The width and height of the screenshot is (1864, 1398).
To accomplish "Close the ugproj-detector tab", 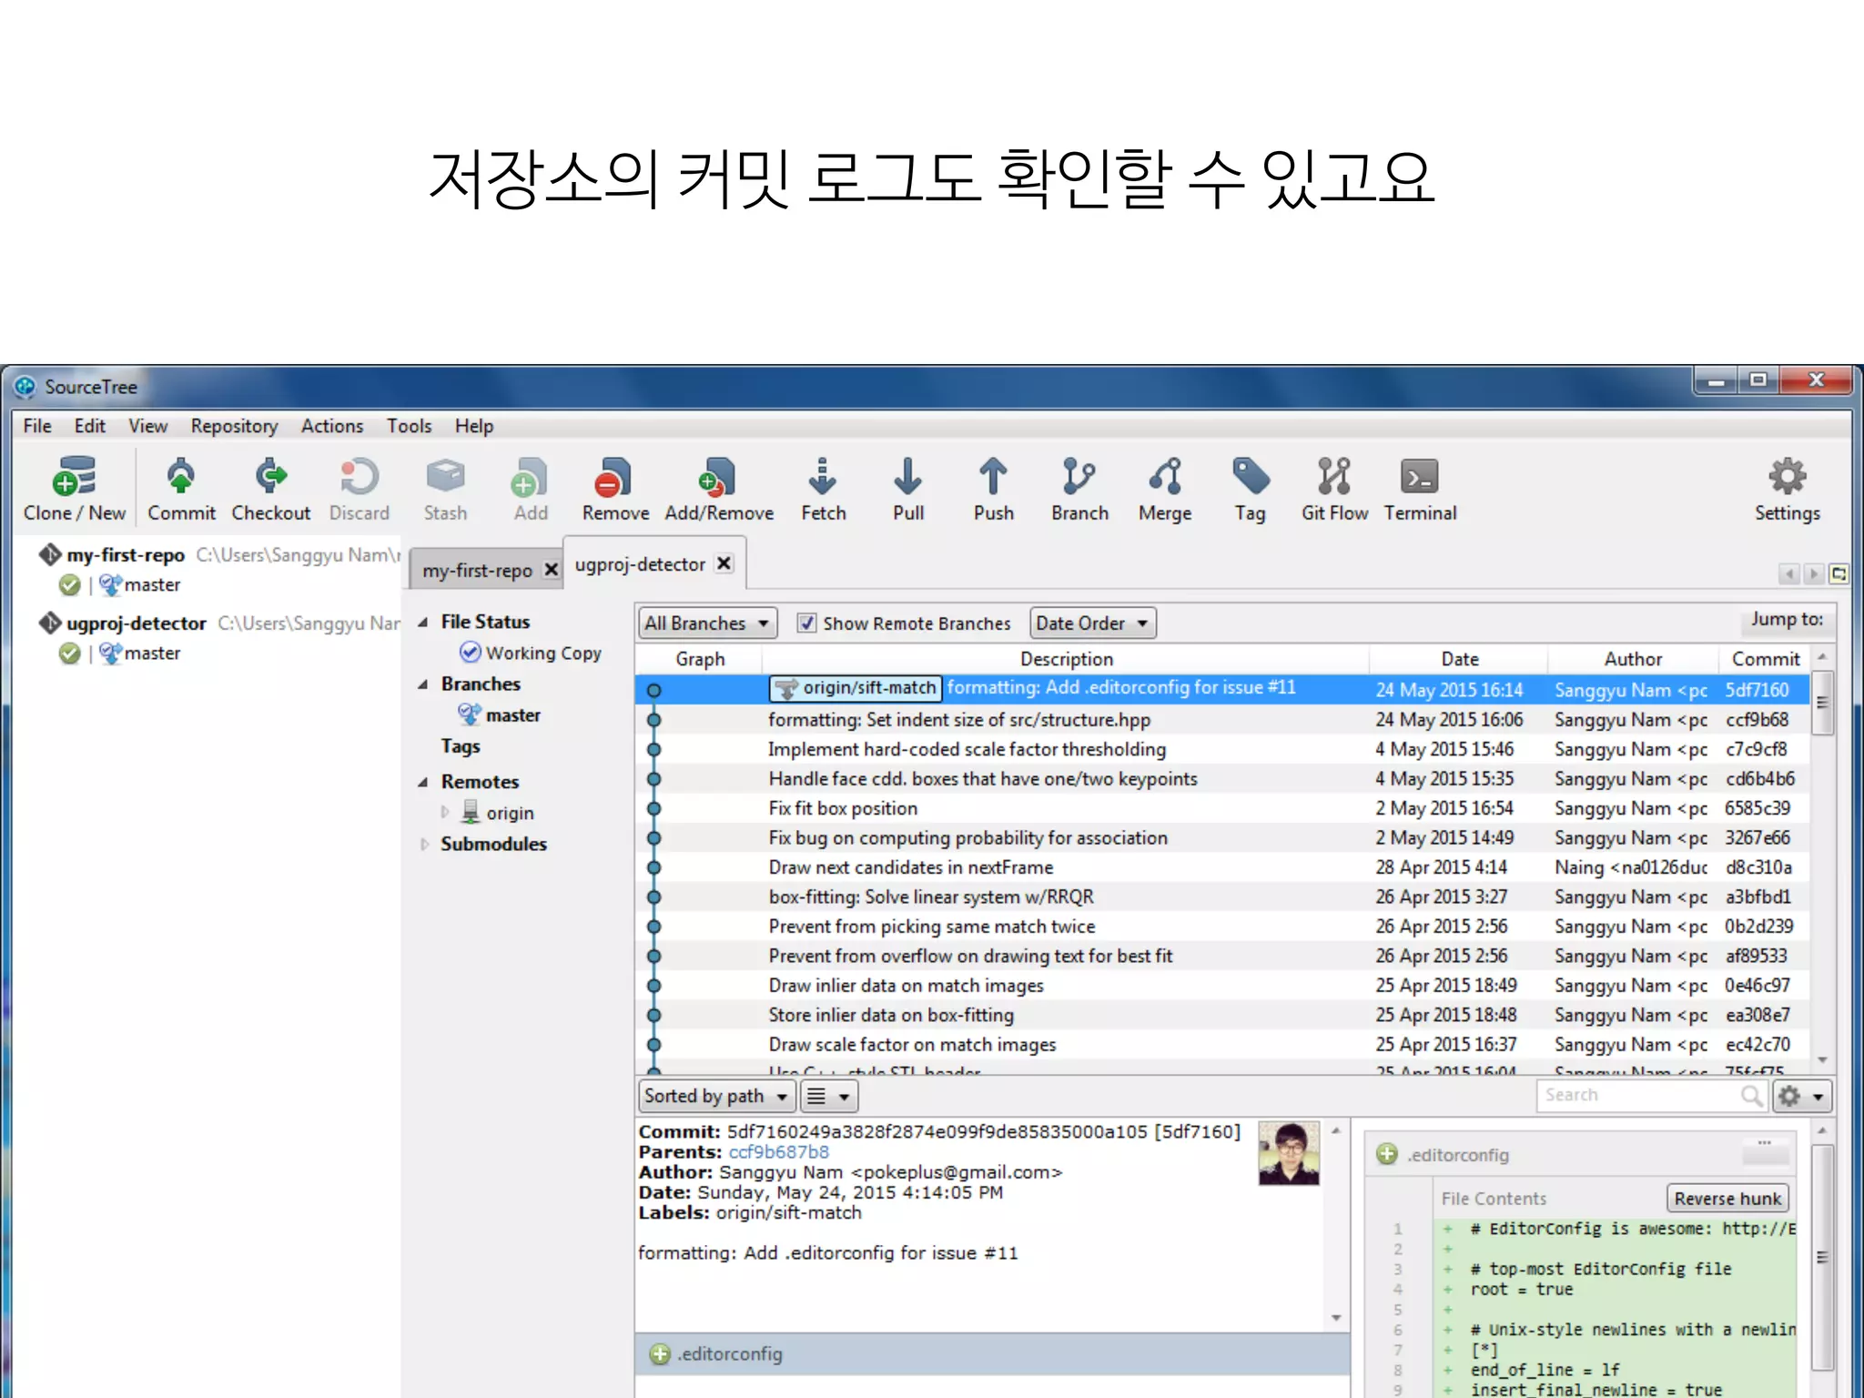I will (724, 563).
